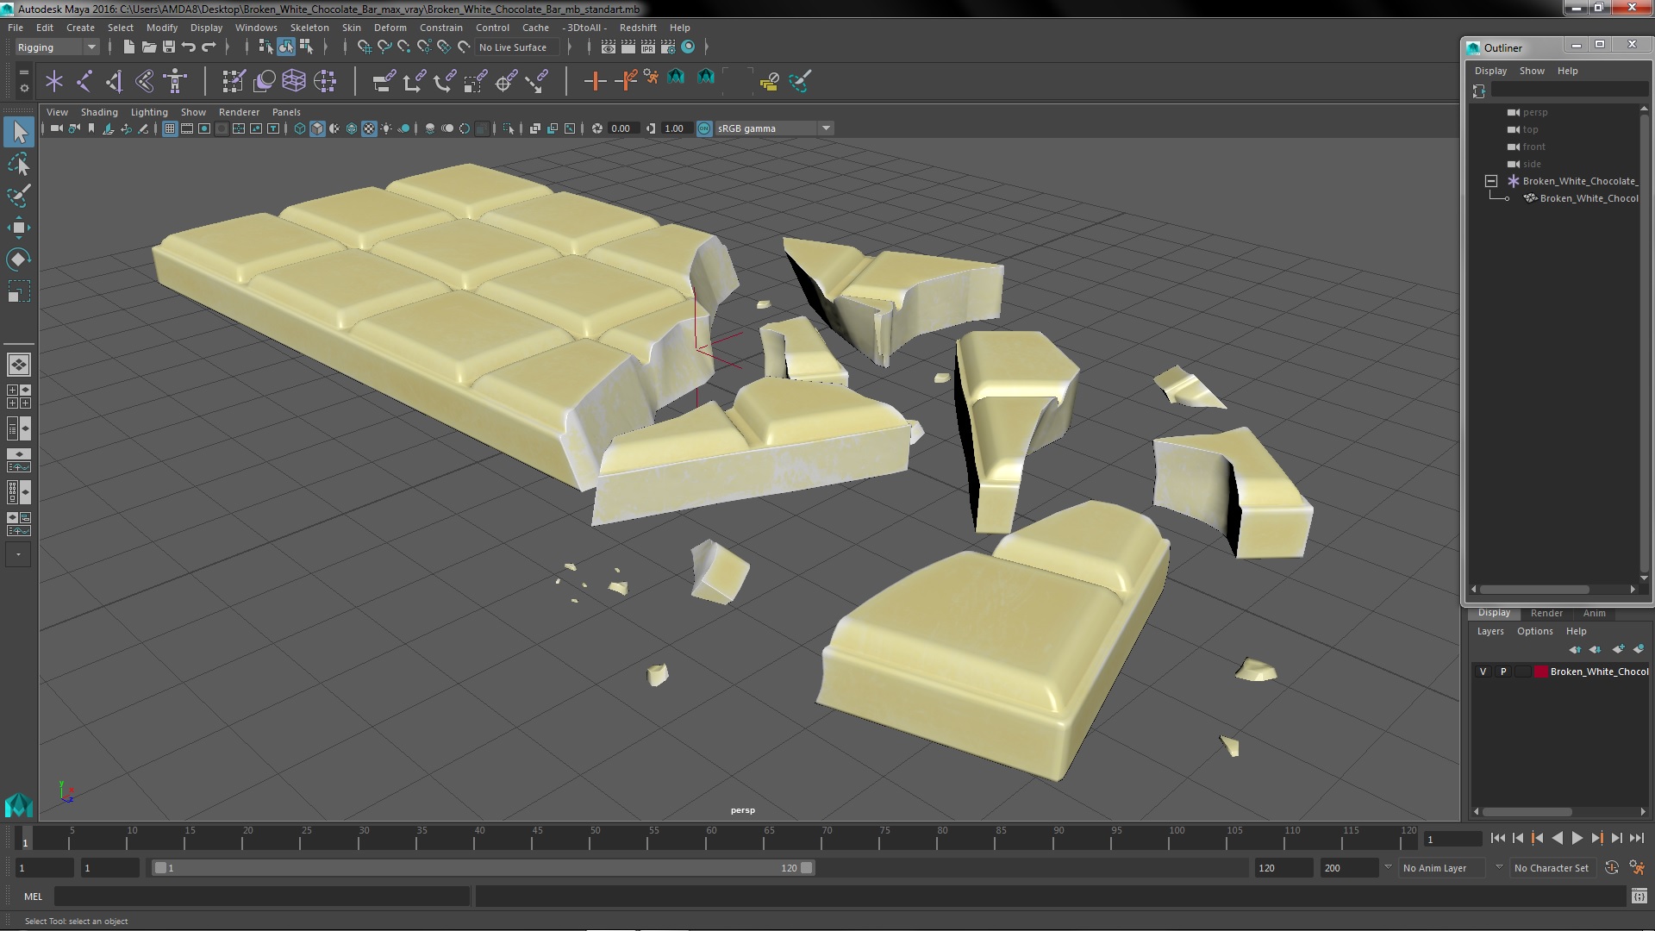Open a scene using the folder icon
This screenshot has height=931, width=1655.
149,47
